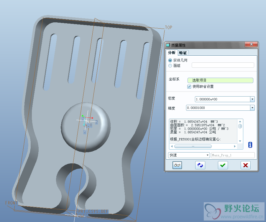Click the 精度 value field 0.00001000
This screenshot has height=222, width=266.
[218, 108]
